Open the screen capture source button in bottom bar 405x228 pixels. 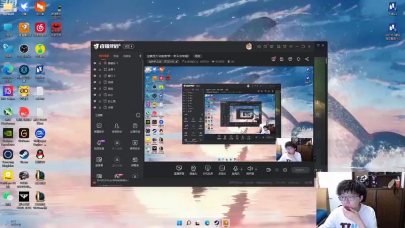(x=179, y=170)
